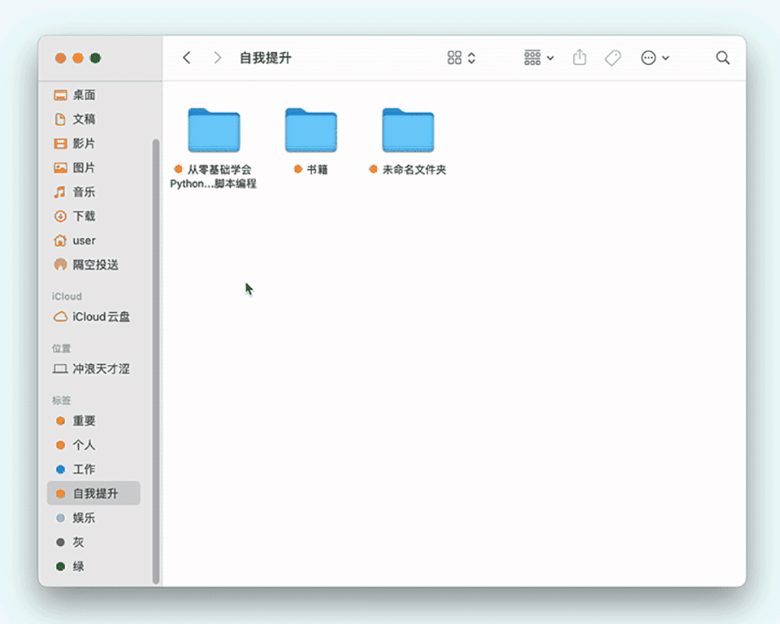Open the 图片 pictures folder in sidebar

coord(81,168)
